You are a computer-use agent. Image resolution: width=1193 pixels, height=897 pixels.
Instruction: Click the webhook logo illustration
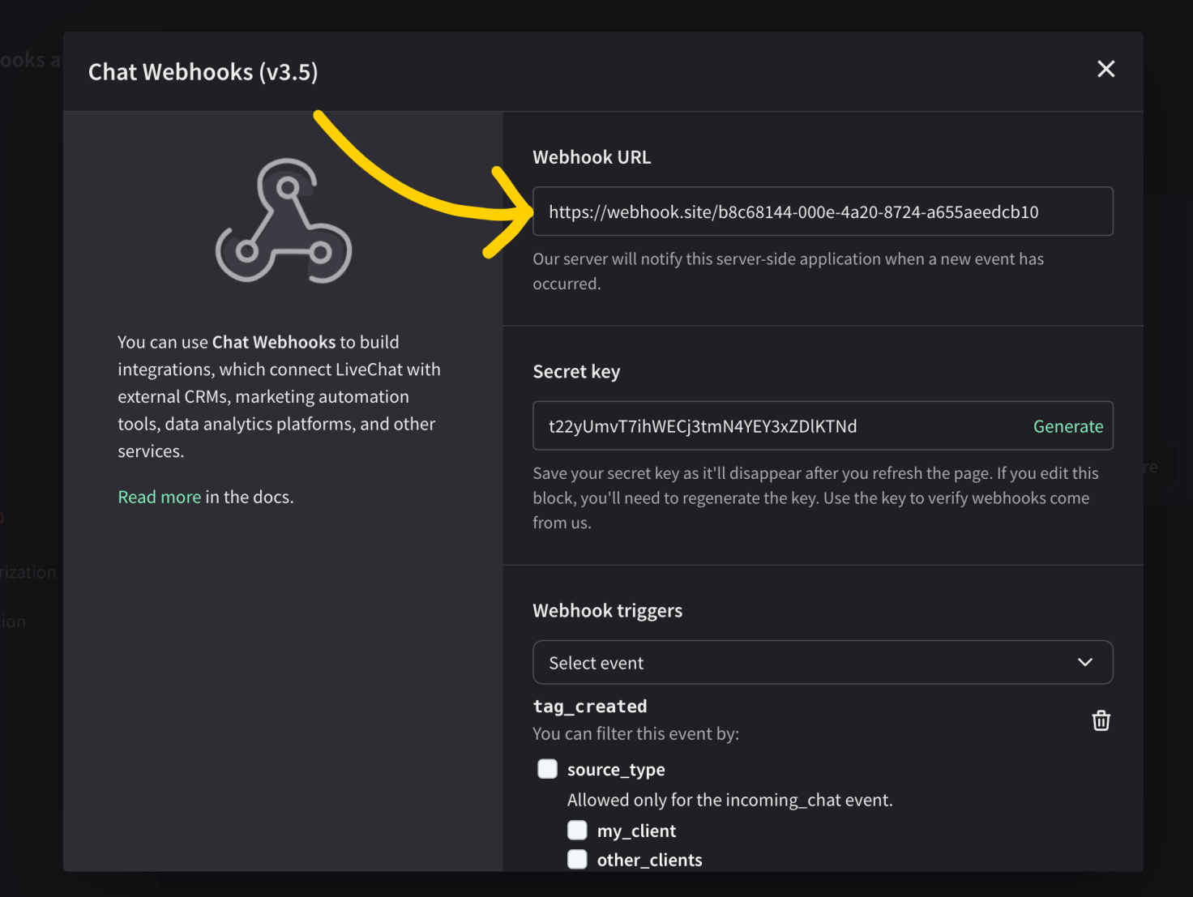(x=284, y=220)
